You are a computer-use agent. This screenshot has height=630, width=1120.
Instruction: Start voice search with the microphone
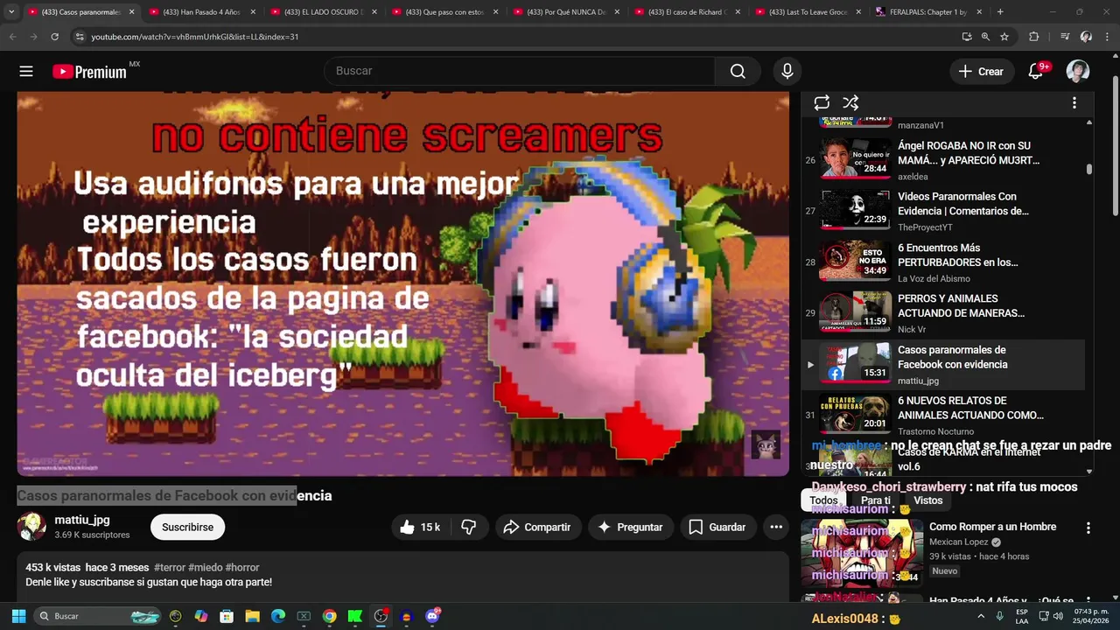pos(787,72)
